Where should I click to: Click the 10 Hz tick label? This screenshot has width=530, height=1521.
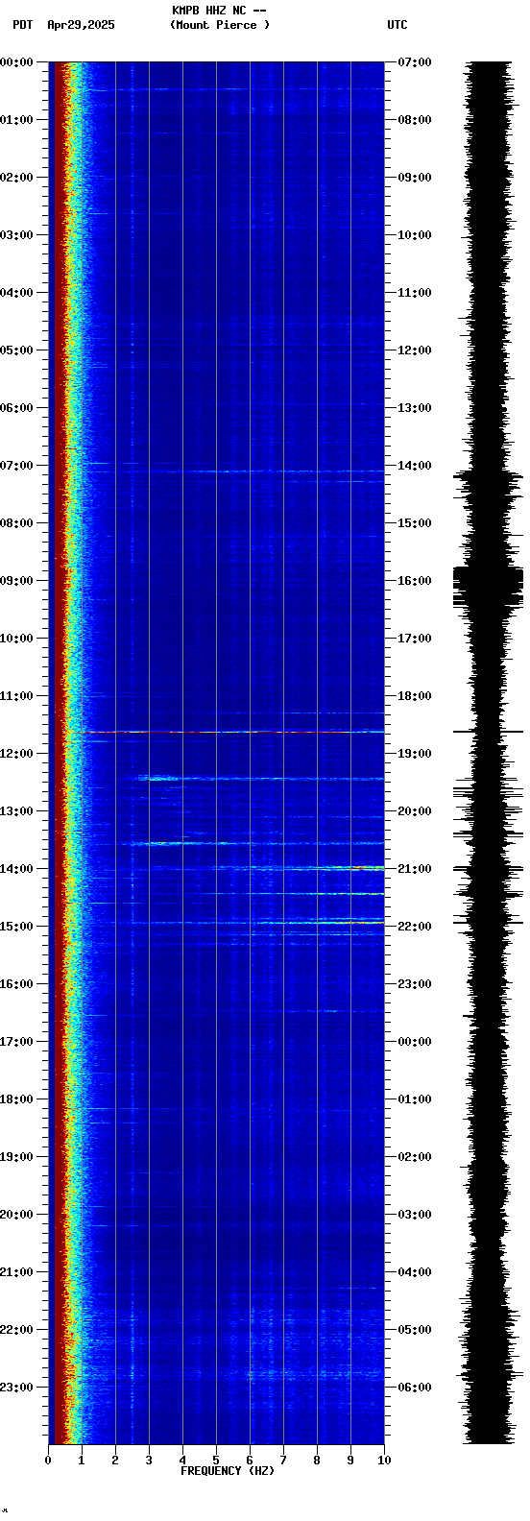(384, 1461)
